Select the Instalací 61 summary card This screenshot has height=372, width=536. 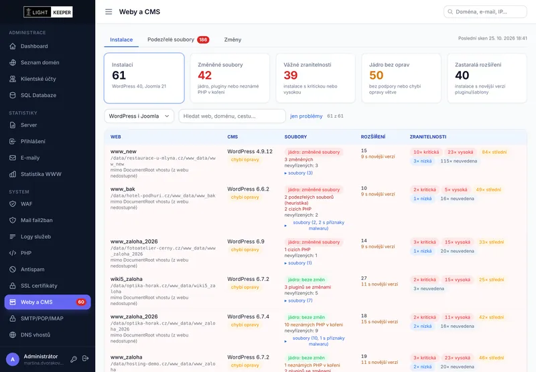point(144,78)
